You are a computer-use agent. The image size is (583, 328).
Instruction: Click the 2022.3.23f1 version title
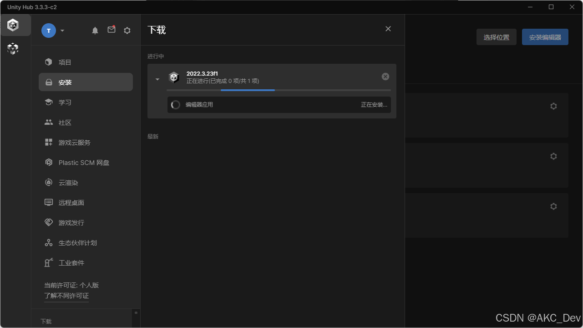202,74
